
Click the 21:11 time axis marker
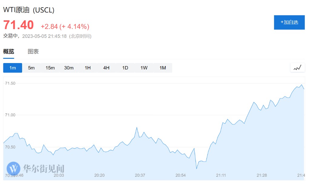(x=221, y=176)
